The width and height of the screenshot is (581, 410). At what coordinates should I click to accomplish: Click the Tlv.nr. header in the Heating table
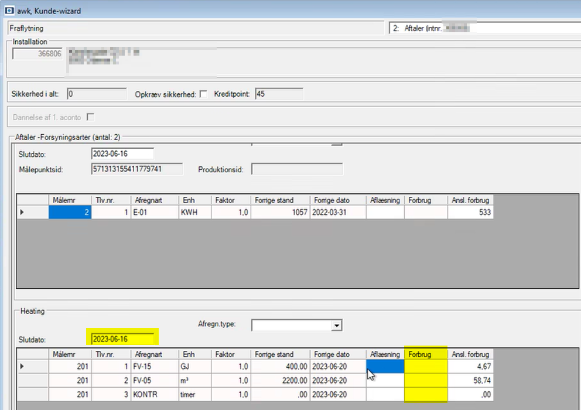(x=111, y=354)
